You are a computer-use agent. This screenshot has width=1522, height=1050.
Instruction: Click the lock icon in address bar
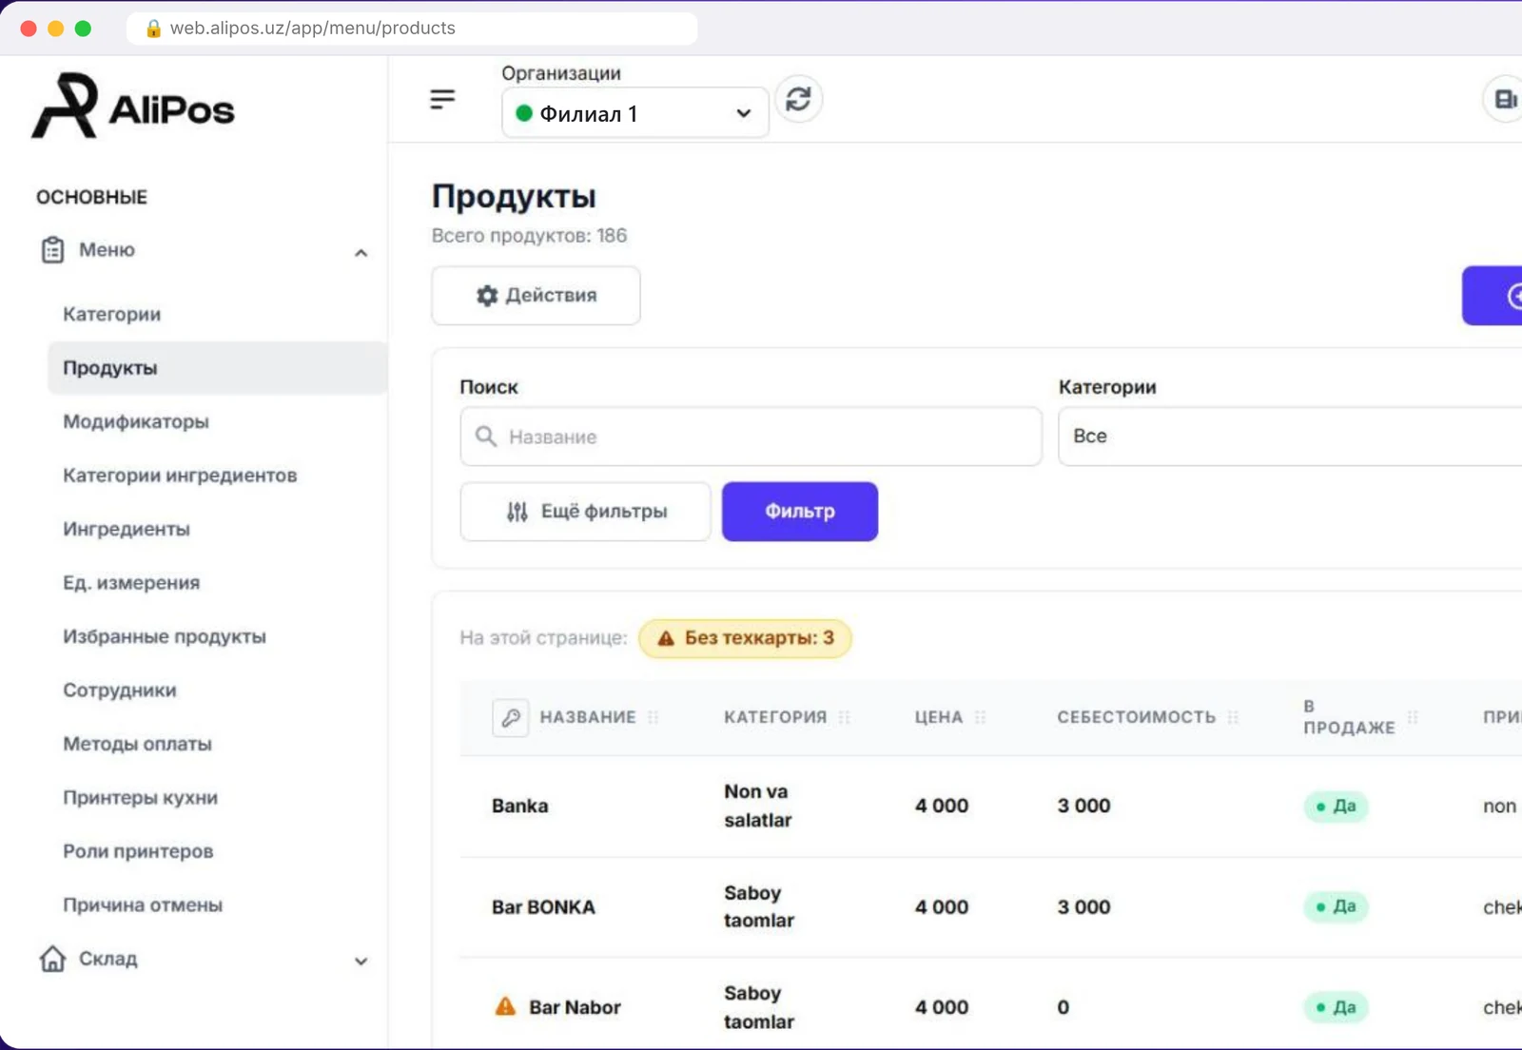point(153,29)
